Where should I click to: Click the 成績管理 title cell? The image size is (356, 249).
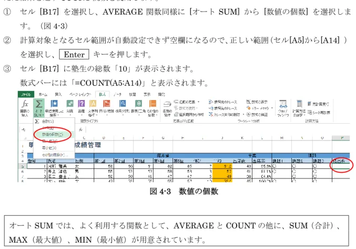(x=88, y=145)
